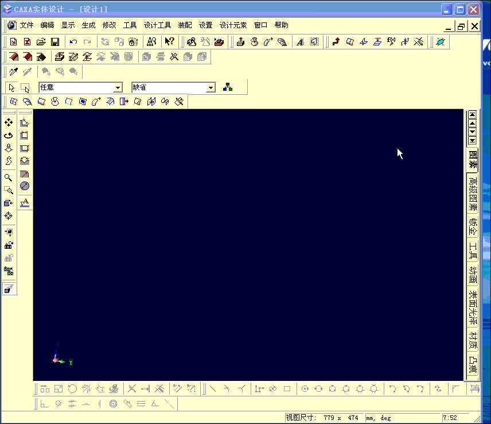Open the 设计元素 menu
This screenshot has width=491, height=424.
coord(233,25)
